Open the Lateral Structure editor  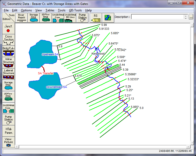pyautogui.click(x=8, y=74)
